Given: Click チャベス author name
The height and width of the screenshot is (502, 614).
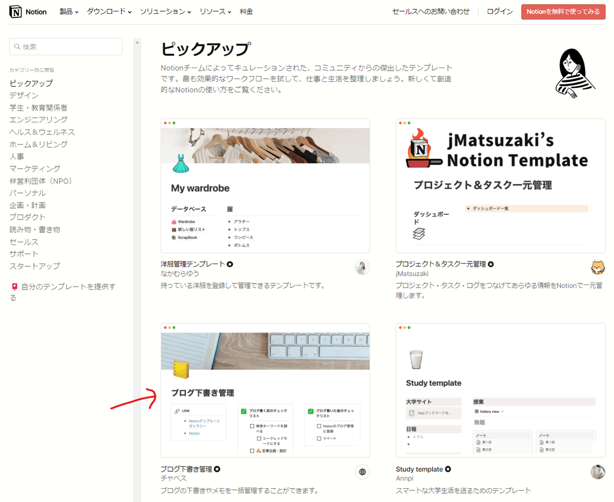Looking at the screenshot, I should 173,478.
